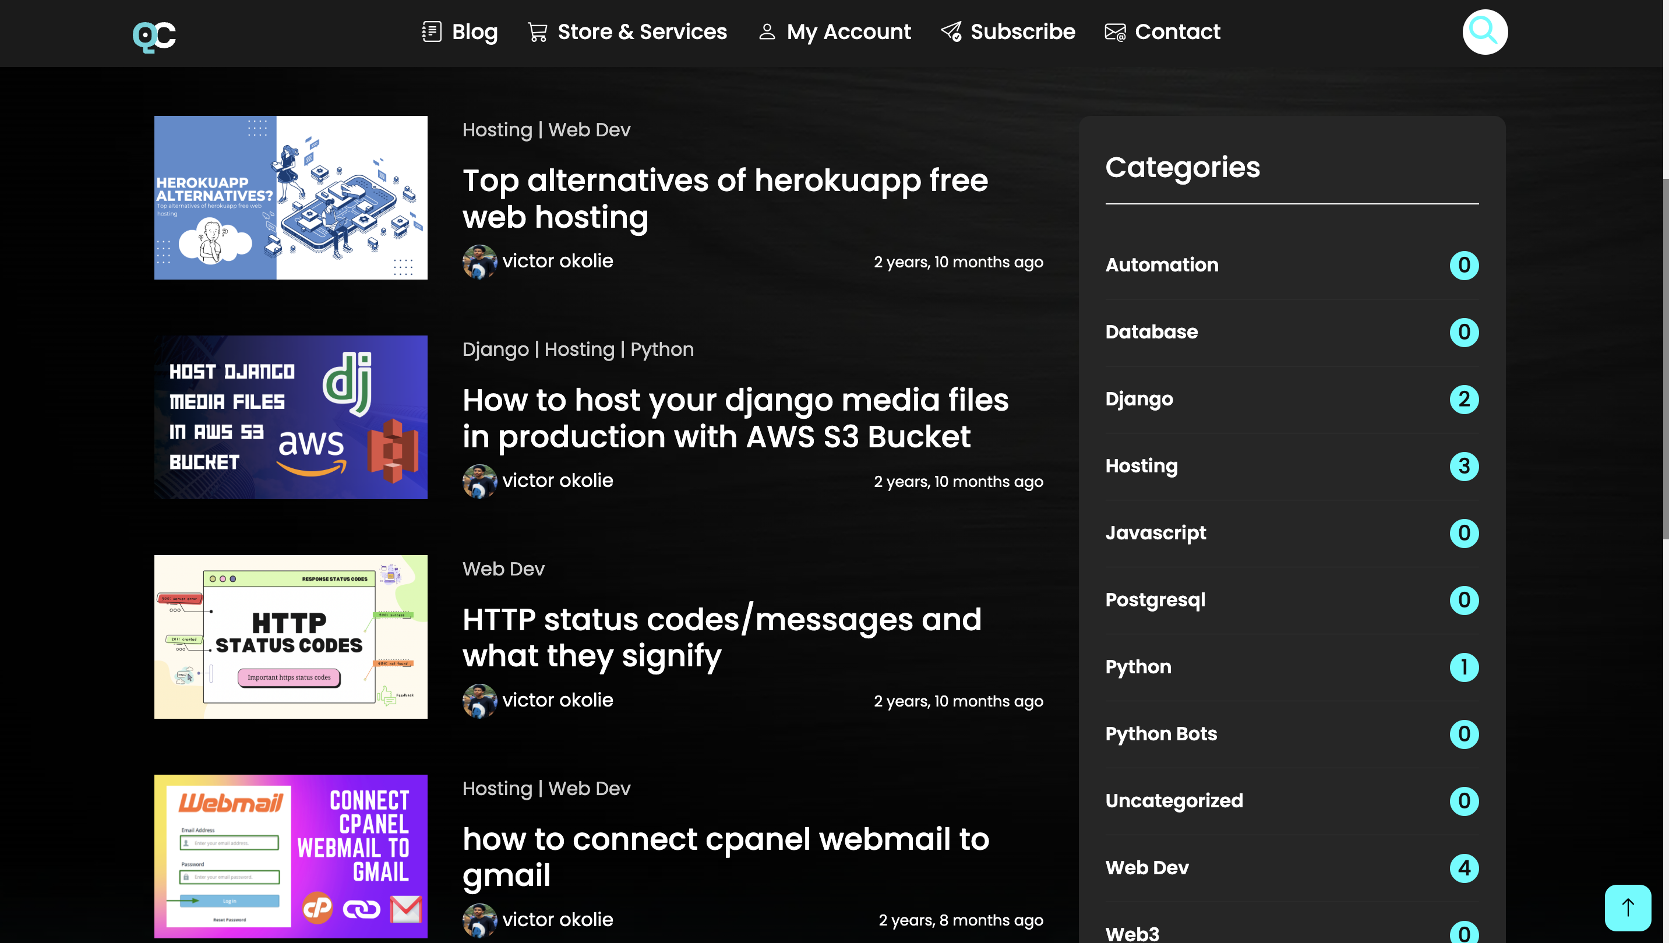Select the Hosting category
The width and height of the screenshot is (1669, 943).
click(x=1141, y=465)
